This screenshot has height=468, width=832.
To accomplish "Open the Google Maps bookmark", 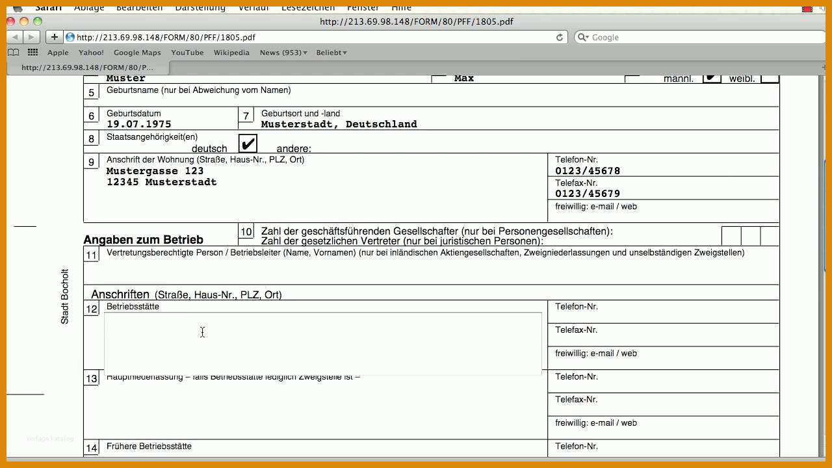I will point(137,53).
